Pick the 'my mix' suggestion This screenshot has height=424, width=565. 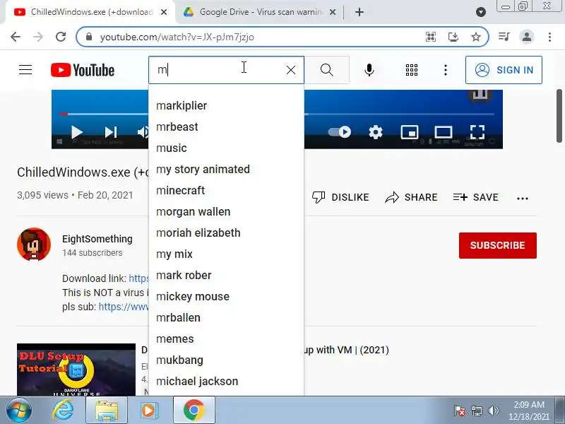[226, 254]
